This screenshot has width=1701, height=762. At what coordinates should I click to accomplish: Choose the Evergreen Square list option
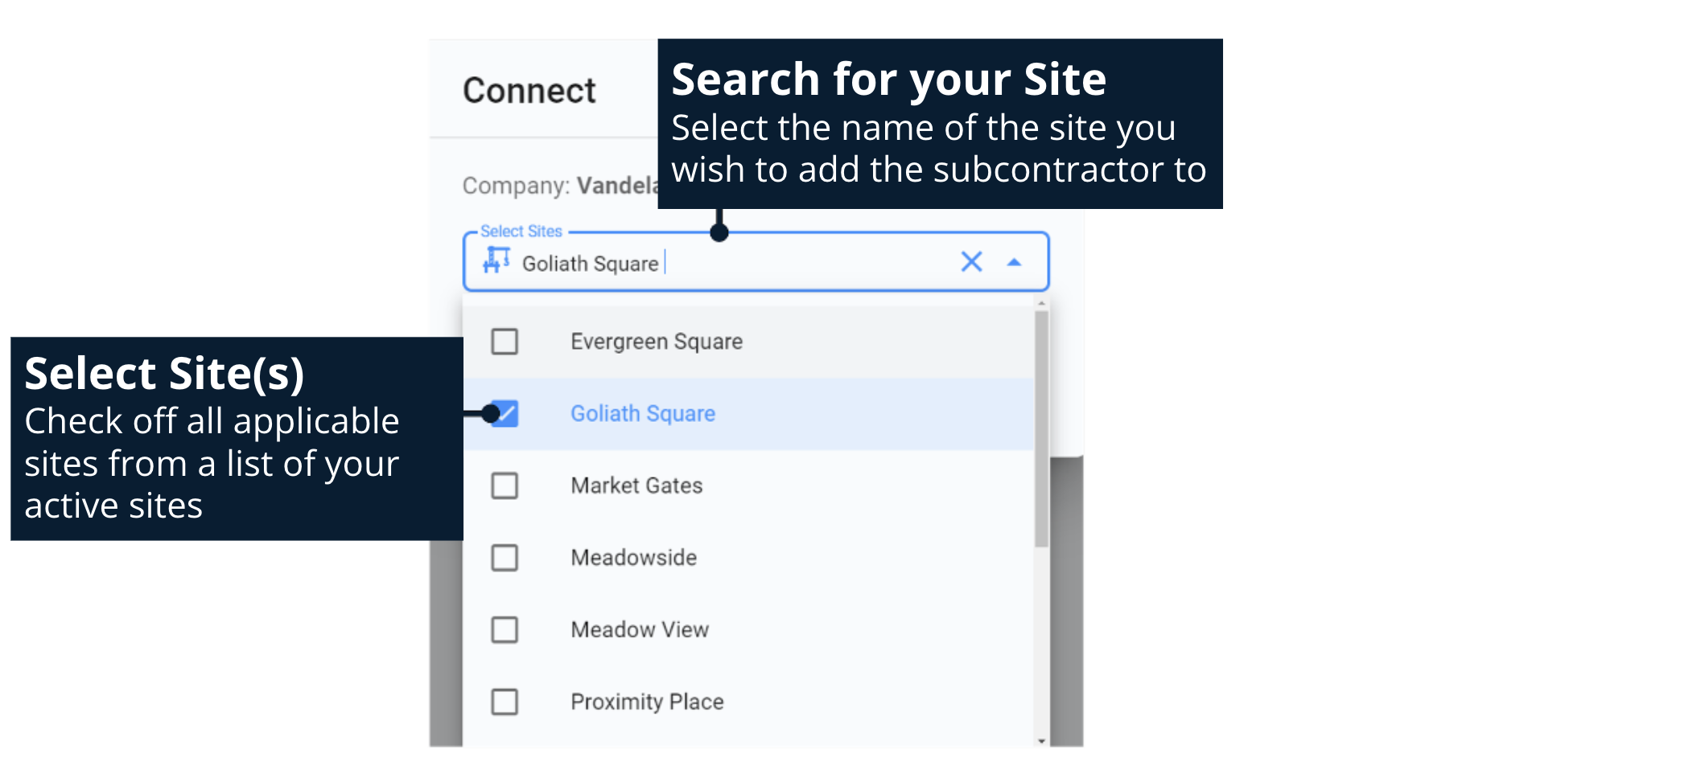point(656,342)
